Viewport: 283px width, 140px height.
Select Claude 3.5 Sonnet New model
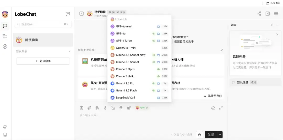[139, 55]
